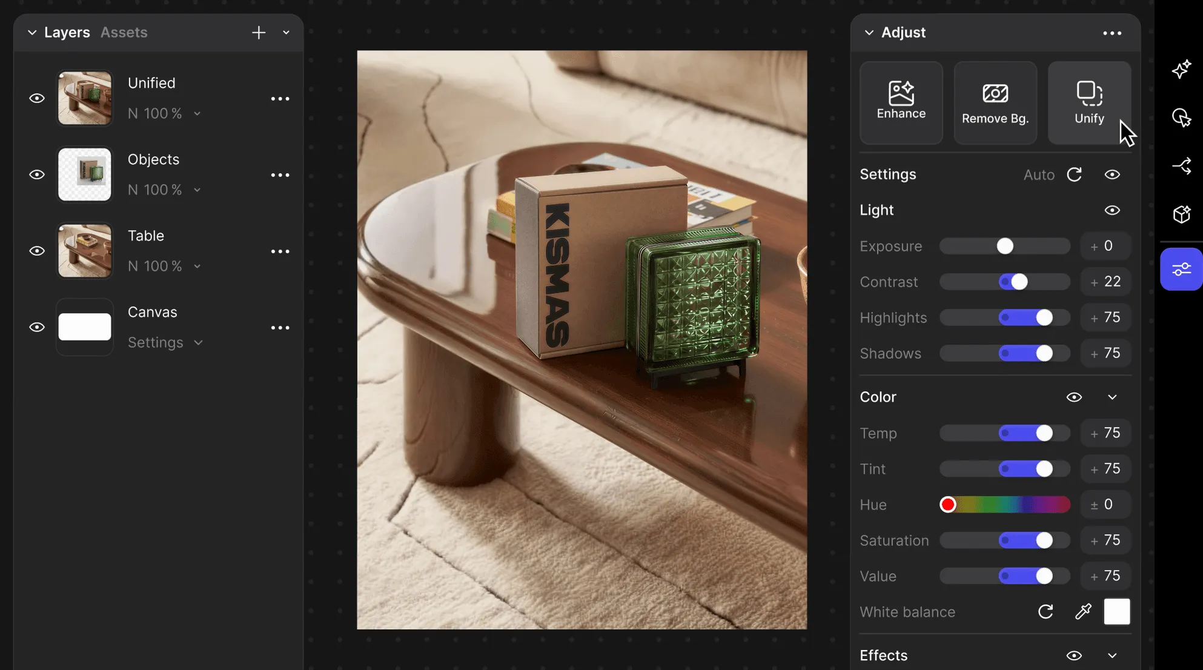The width and height of the screenshot is (1203, 670).
Task: Select the adjustment sliders sidebar icon
Action: click(1181, 269)
